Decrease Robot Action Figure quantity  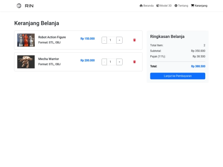pos(104,40)
